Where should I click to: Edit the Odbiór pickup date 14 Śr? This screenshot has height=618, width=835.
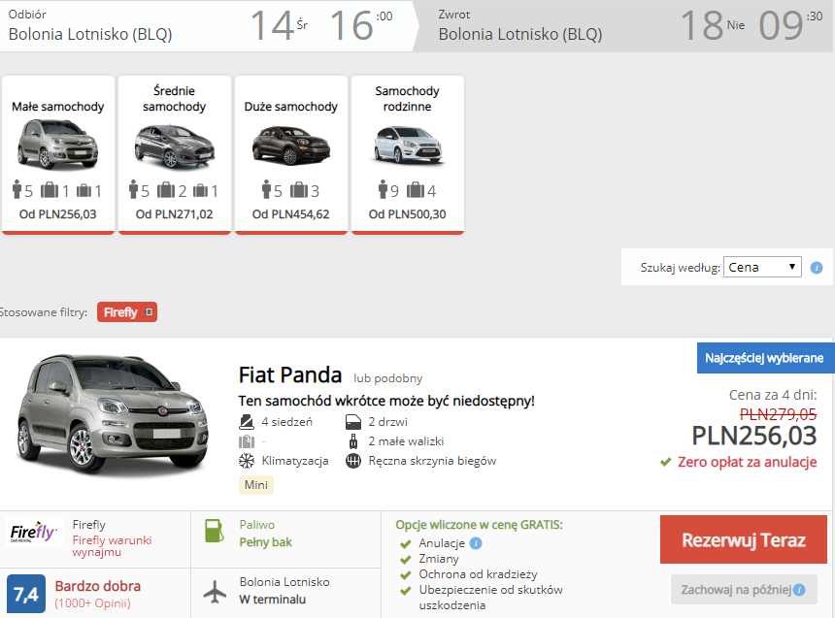click(279, 25)
